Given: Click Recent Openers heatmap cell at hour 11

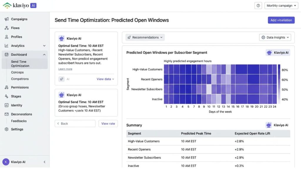Looking at the screenshot, I should 214,79.
